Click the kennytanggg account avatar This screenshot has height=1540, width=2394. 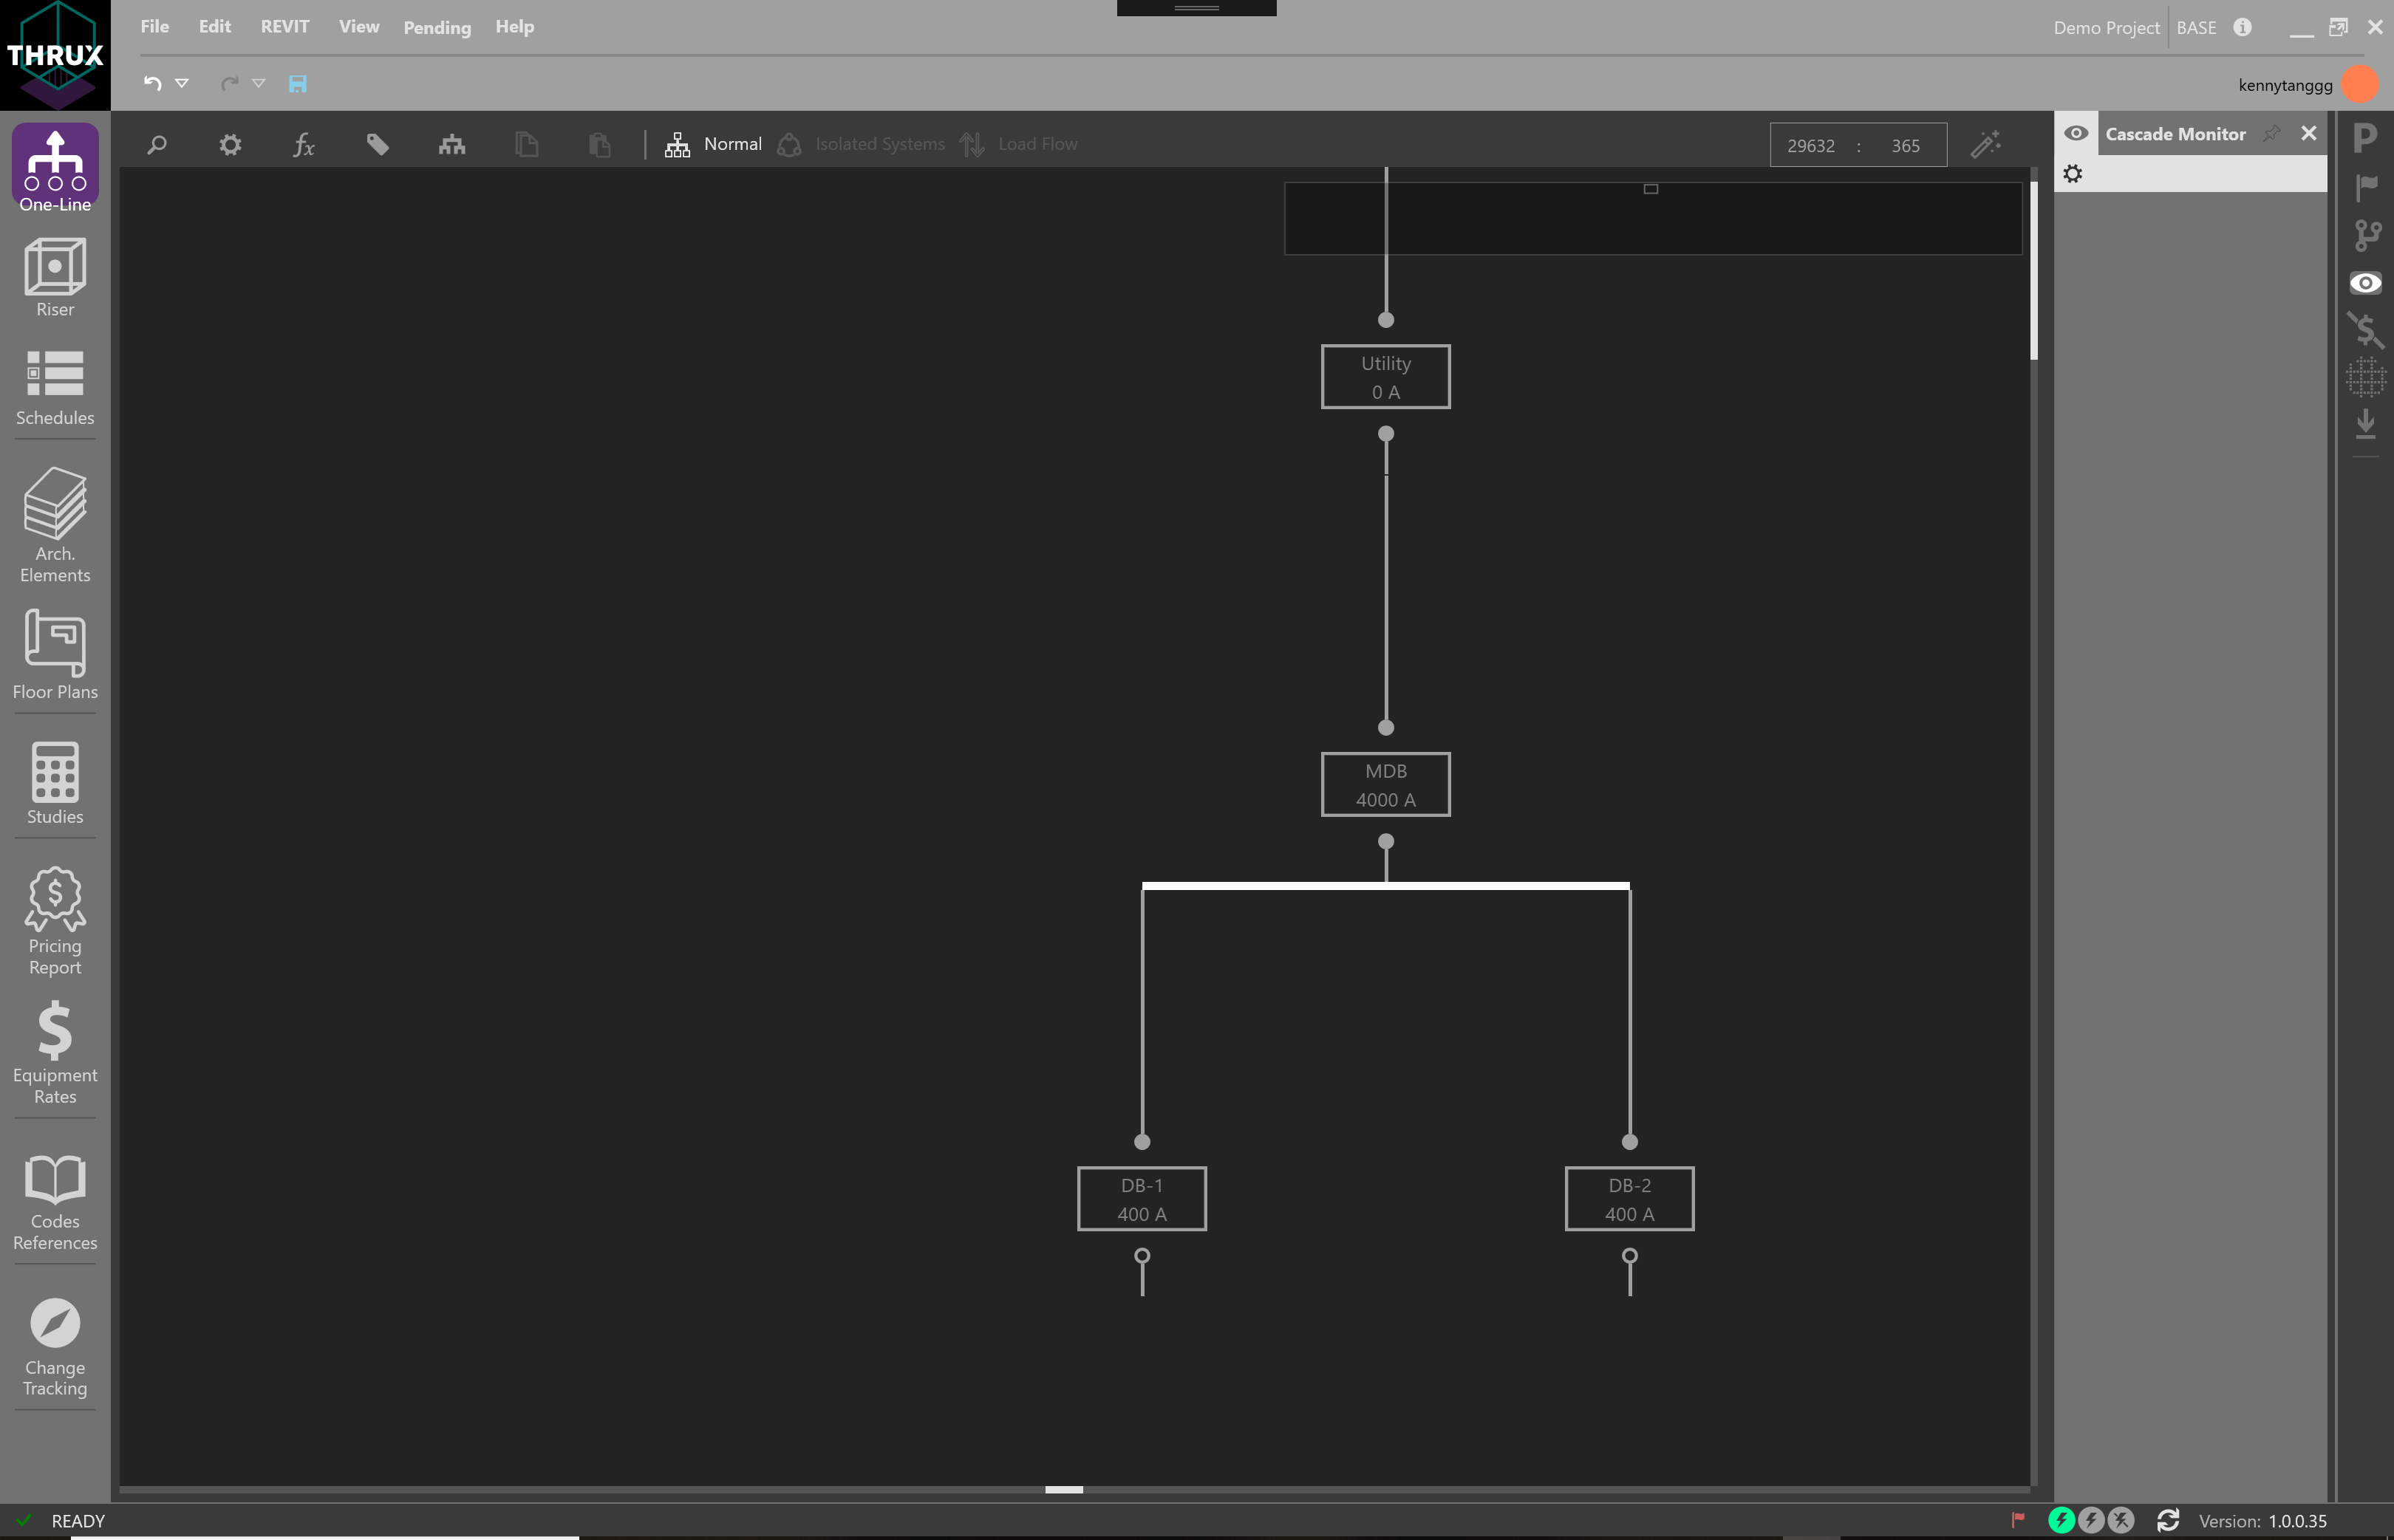(x=2360, y=84)
